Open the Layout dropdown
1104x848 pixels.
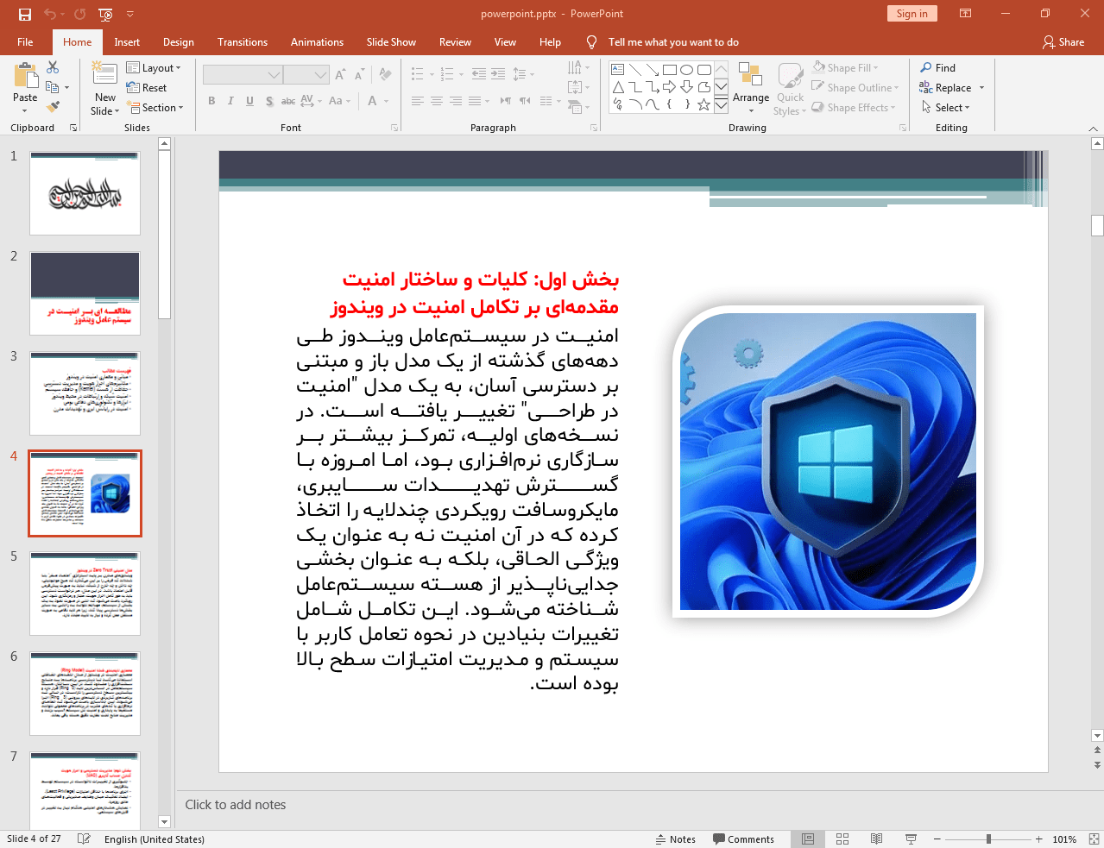coord(154,68)
